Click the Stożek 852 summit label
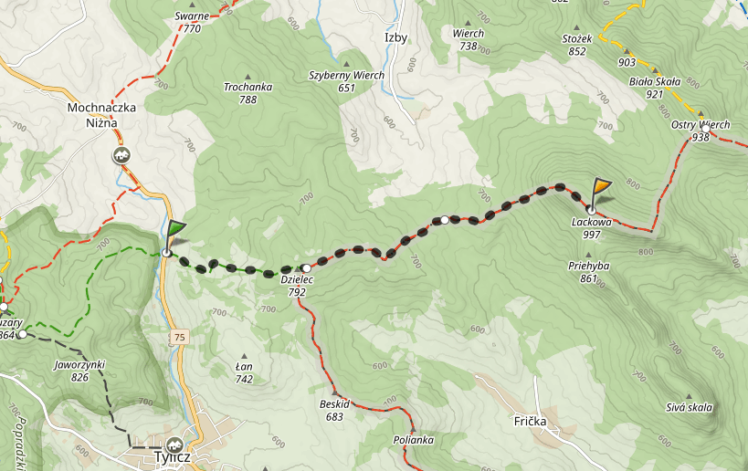 (576, 45)
